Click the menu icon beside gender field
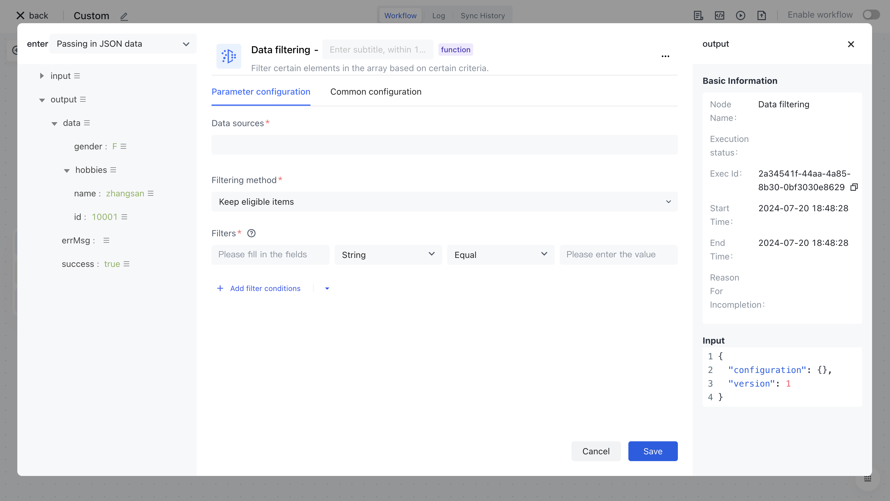The height and width of the screenshot is (501, 890). point(123,147)
